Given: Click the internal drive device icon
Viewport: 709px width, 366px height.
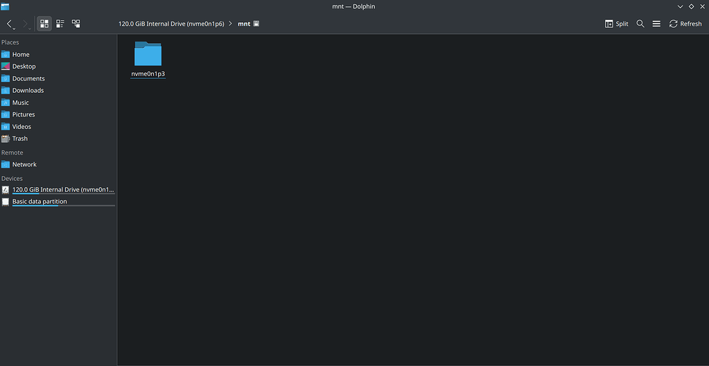Looking at the screenshot, I should coord(6,189).
